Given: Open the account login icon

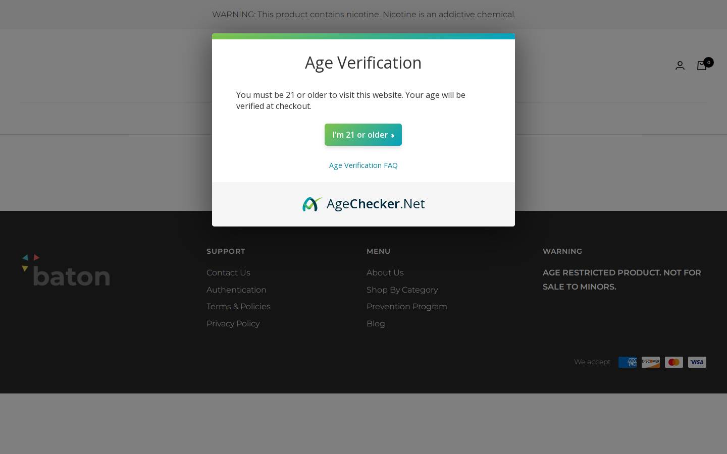Looking at the screenshot, I should pyautogui.click(x=680, y=66).
